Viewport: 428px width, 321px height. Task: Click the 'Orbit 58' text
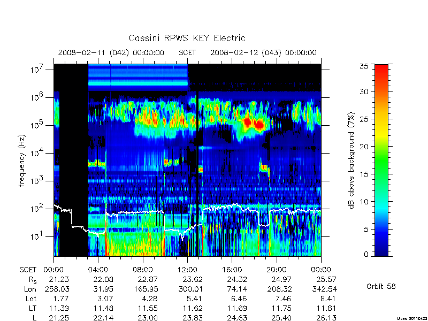(381, 287)
